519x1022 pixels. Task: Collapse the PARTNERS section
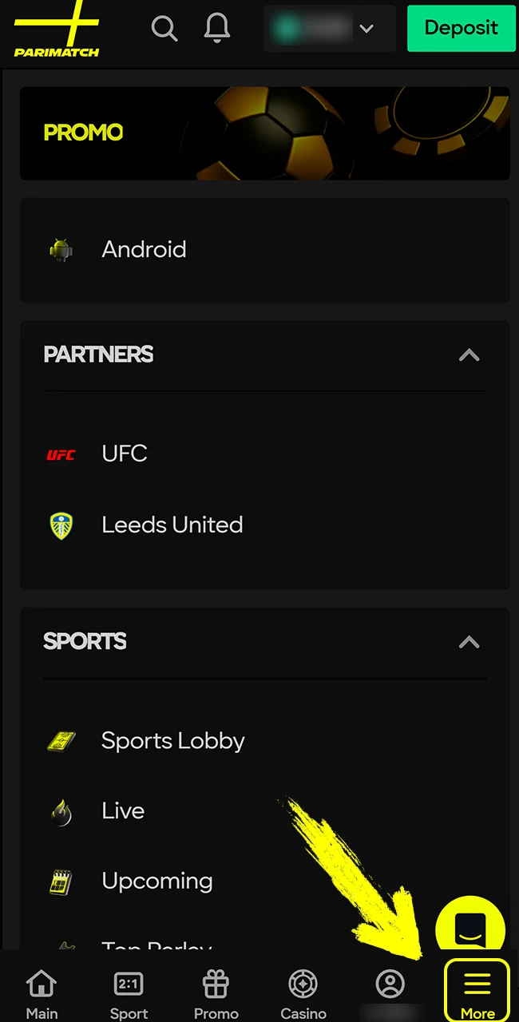469,356
